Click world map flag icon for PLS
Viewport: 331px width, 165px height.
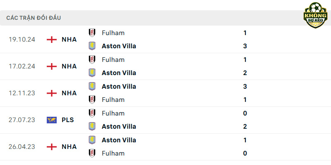tap(52, 120)
